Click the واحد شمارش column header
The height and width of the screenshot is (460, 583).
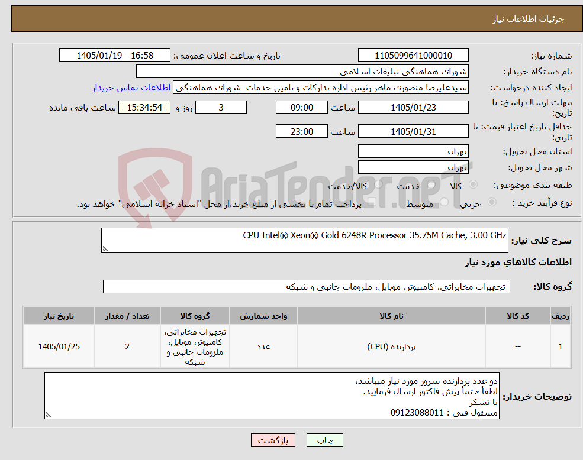click(x=263, y=316)
